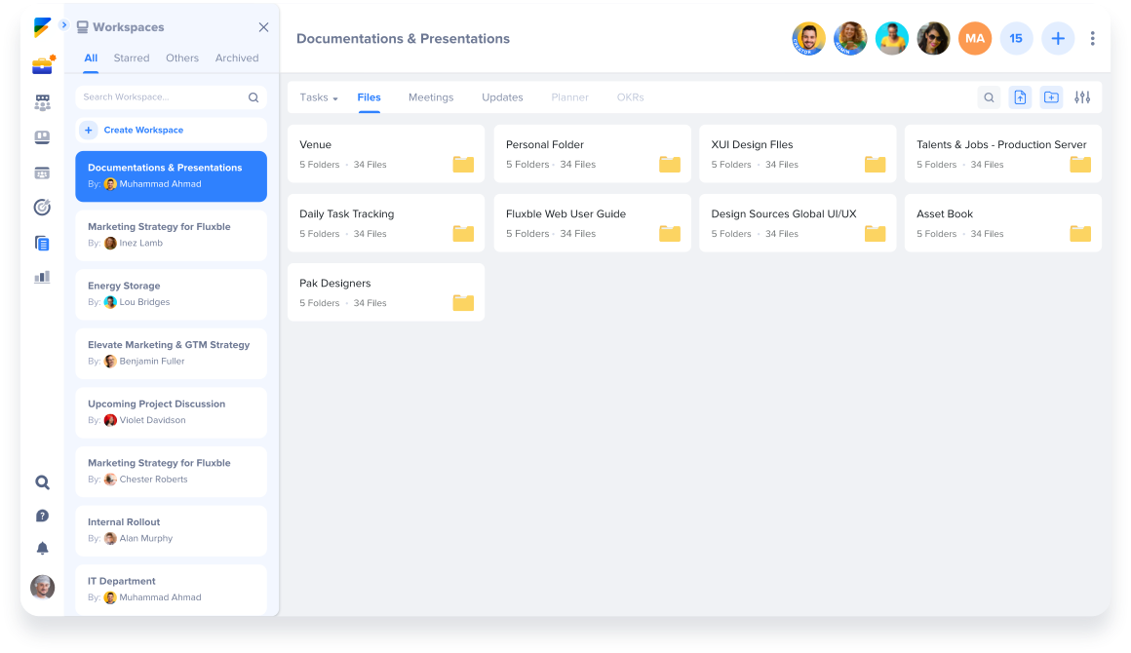Expand the Tasks dropdown tab

319,97
